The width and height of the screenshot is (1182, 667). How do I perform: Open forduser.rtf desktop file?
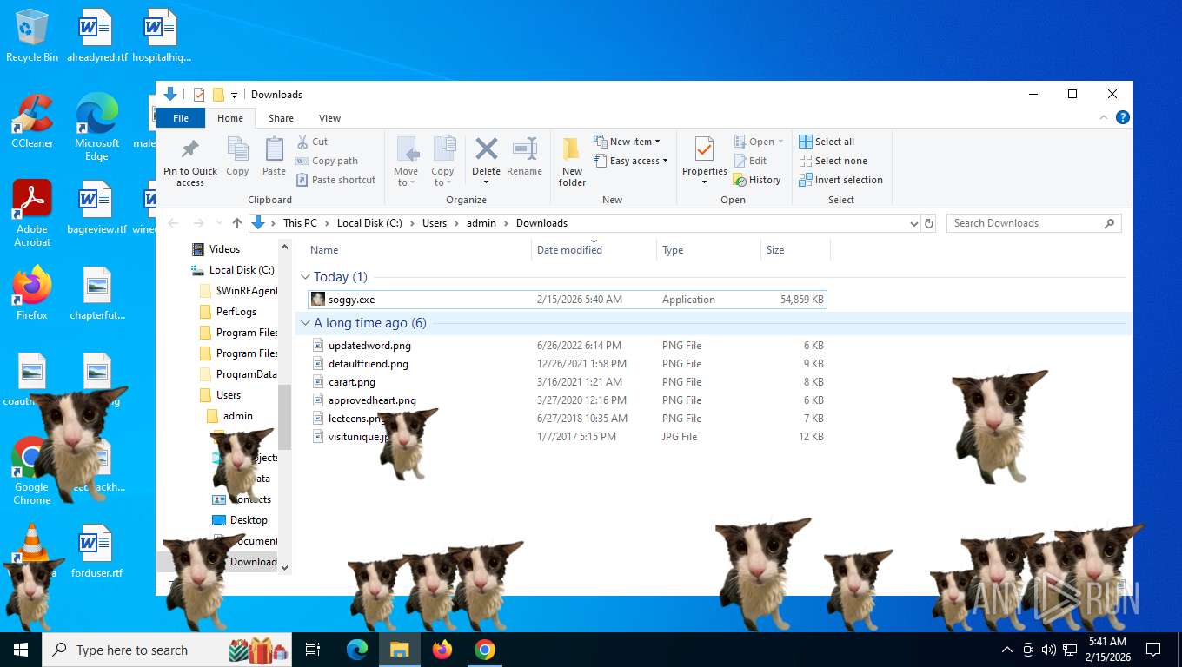(96, 551)
